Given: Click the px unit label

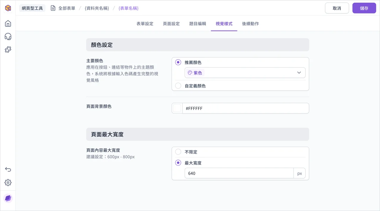Looking at the screenshot, I should [x=300, y=173].
